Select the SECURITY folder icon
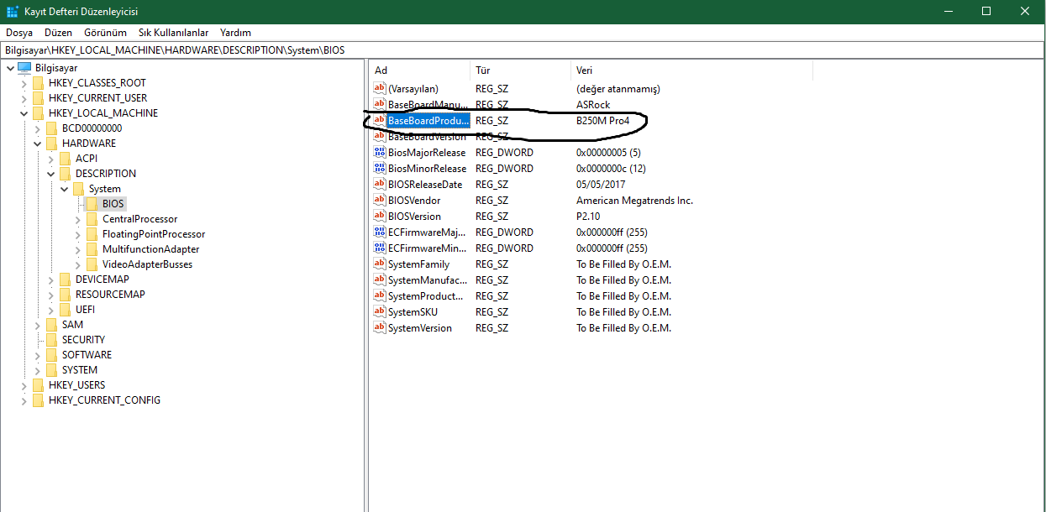 (x=52, y=340)
